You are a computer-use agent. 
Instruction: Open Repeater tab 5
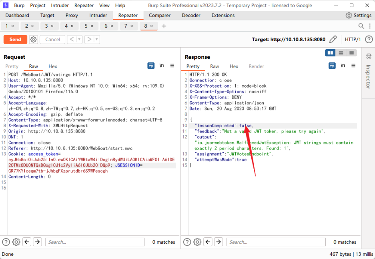(86, 26)
